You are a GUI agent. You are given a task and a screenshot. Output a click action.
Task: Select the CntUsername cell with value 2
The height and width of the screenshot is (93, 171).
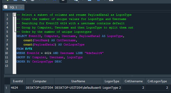pyautogui.click(x=134, y=88)
